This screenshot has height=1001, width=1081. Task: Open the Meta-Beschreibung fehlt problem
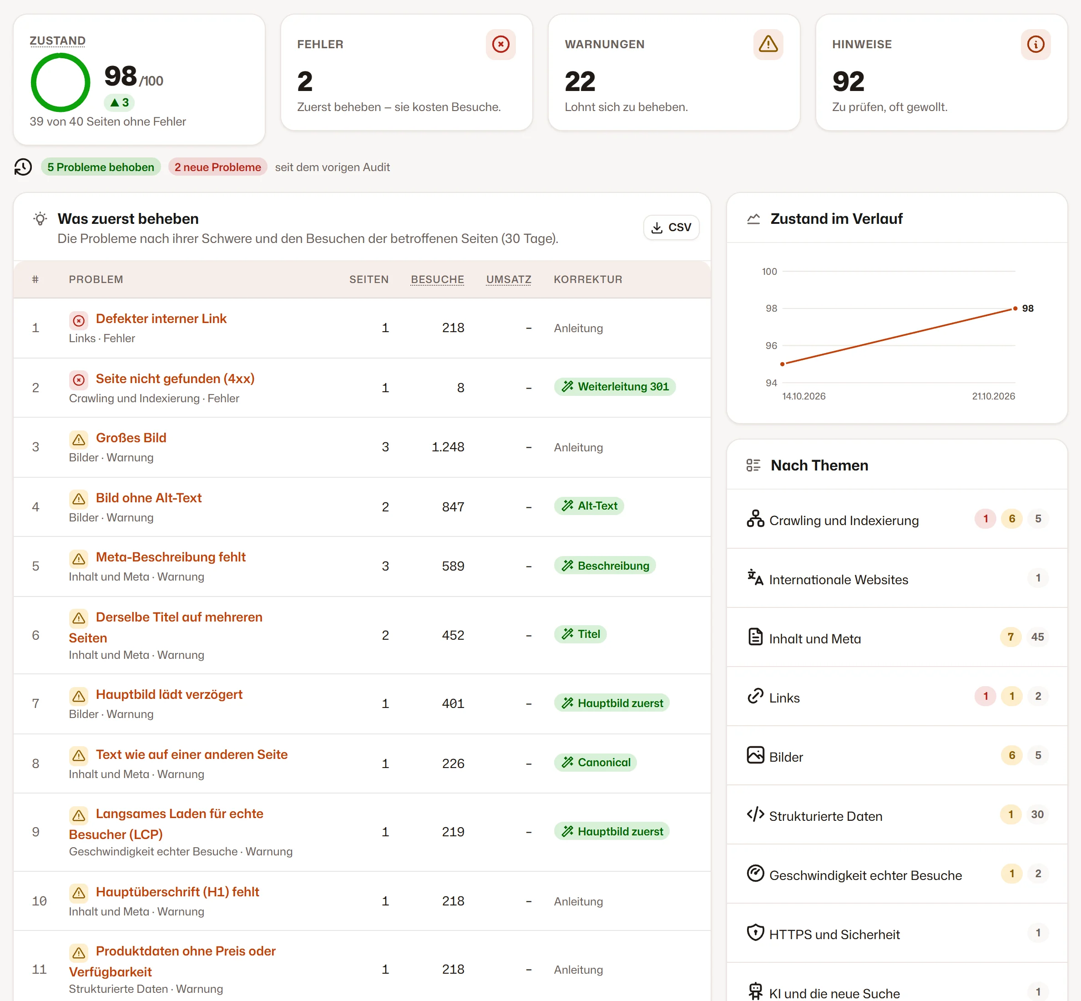click(171, 557)
